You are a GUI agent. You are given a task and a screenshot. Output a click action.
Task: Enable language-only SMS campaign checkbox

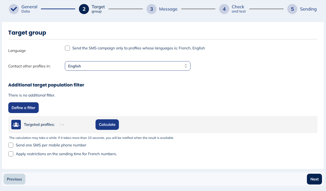tap(67, 48)
